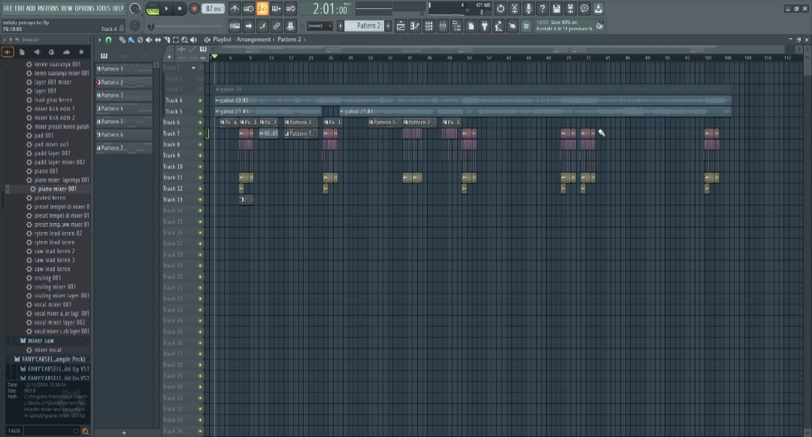Select Pattern 7 in the pattern picker
Image resolution: width=812 pixels, height=437 pixels.
124,148
